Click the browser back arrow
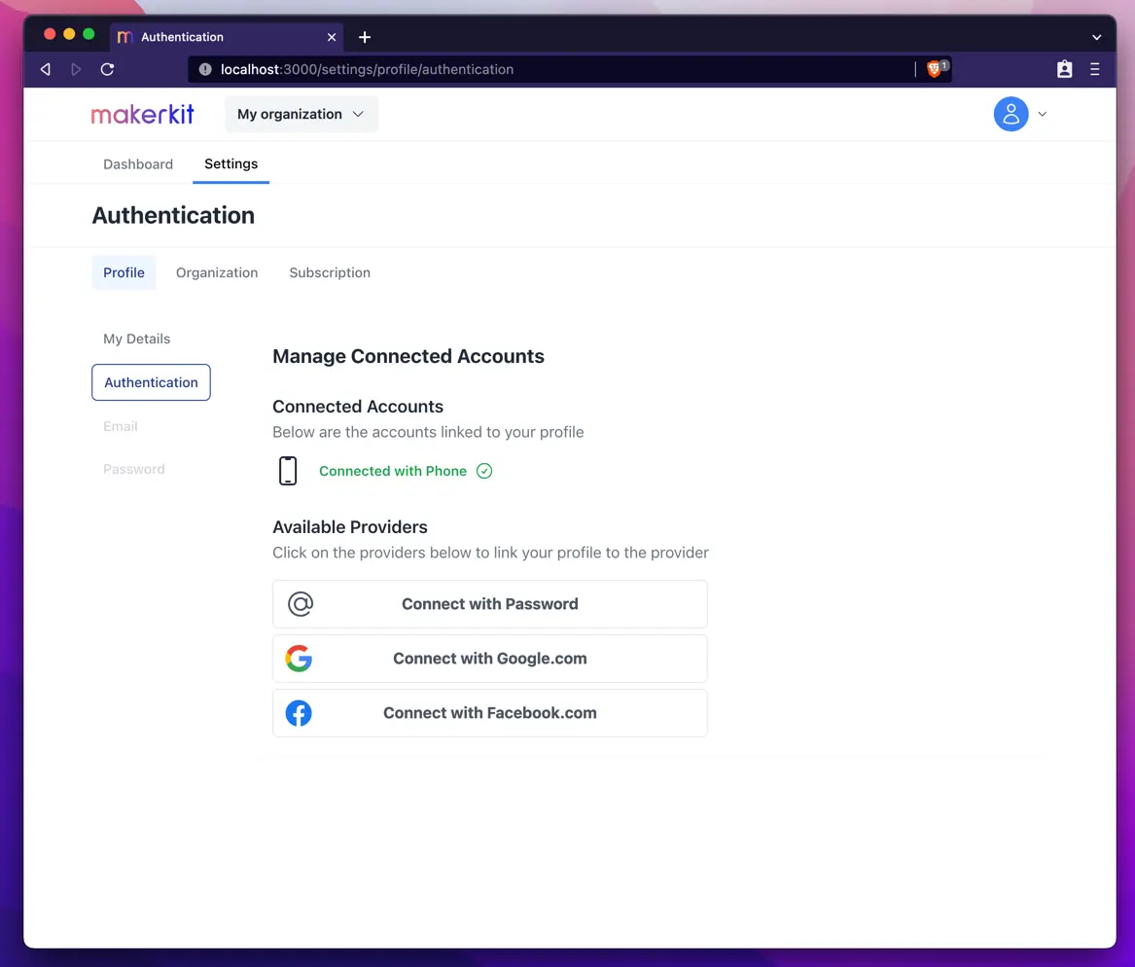1135x967 pixels. 44,69
